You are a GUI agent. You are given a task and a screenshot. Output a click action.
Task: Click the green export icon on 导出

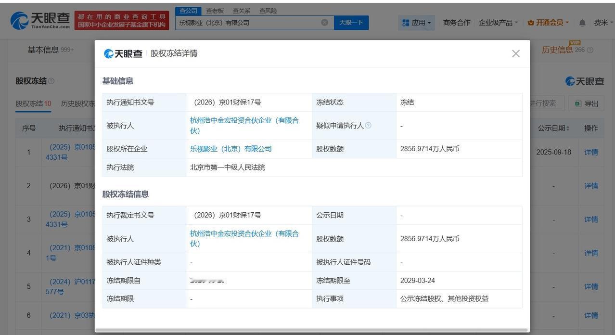[577, 103]
